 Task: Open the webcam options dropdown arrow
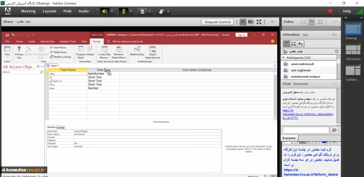click(150, 11)
